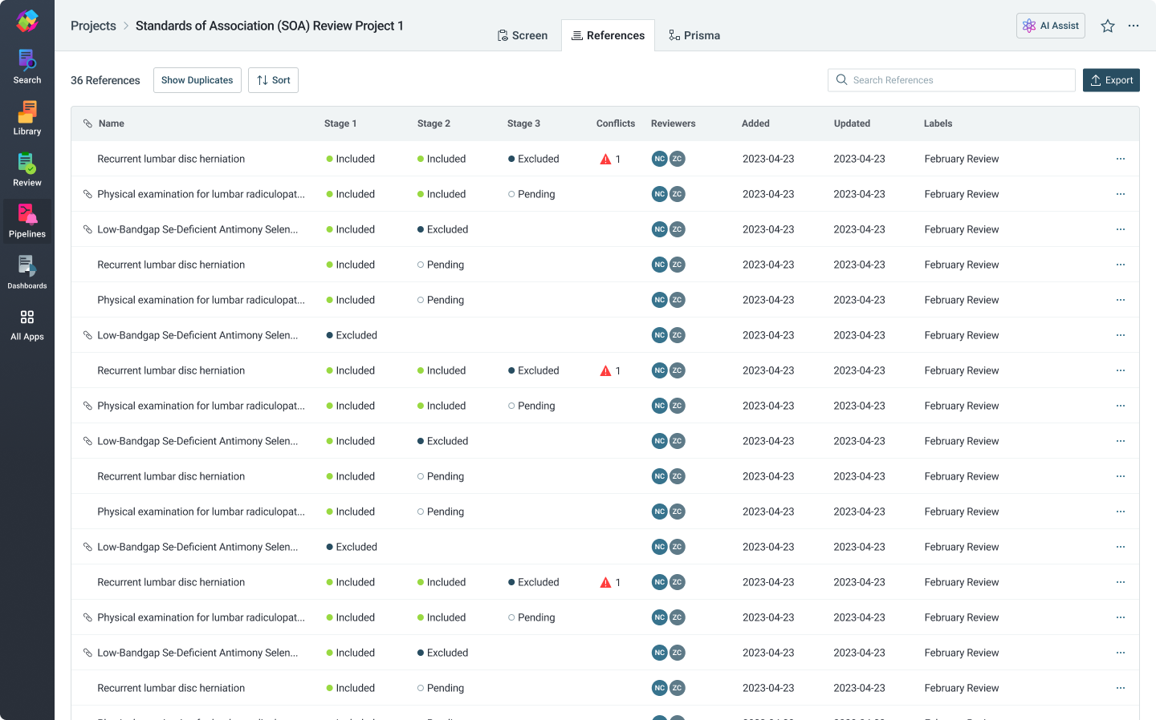1156x720 pixels.
Task: Favorite the project with star icon
Action: tap(1108, 26)
